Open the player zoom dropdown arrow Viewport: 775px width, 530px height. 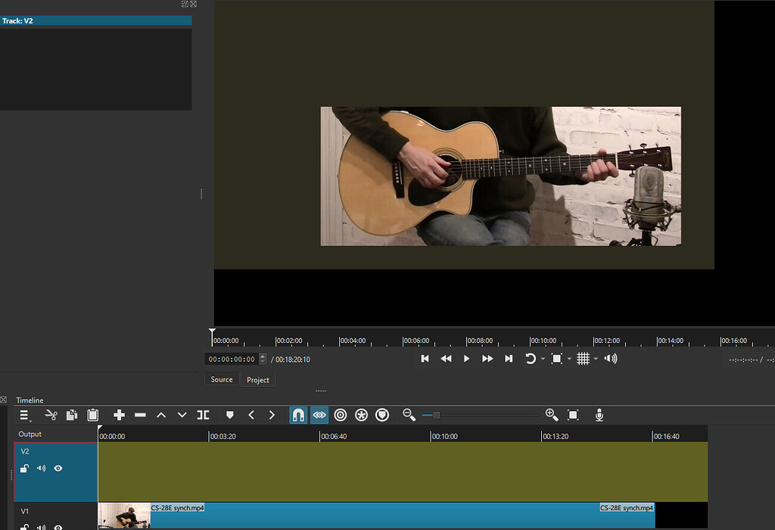click(569, 359)
